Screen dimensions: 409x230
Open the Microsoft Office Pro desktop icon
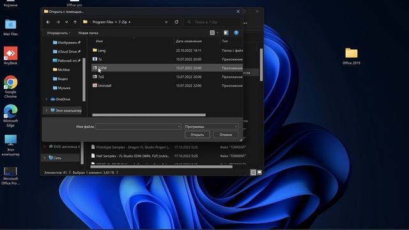point(10,176)
